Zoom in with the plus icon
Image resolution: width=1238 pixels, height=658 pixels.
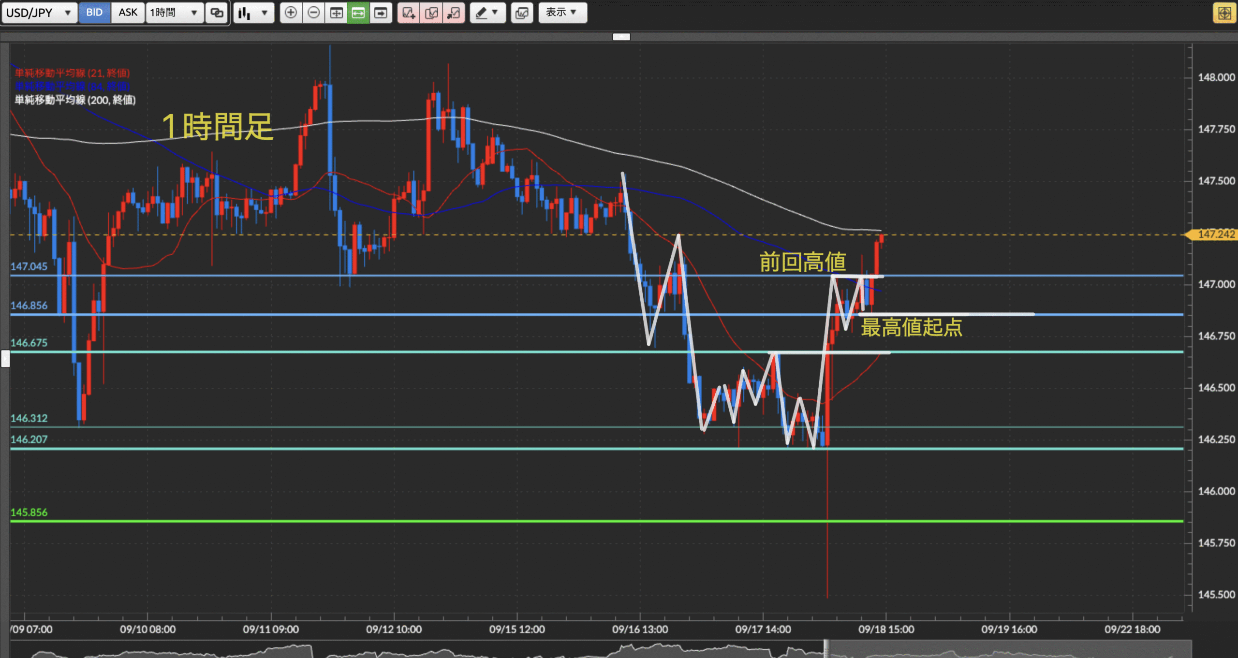pos(291,13)
